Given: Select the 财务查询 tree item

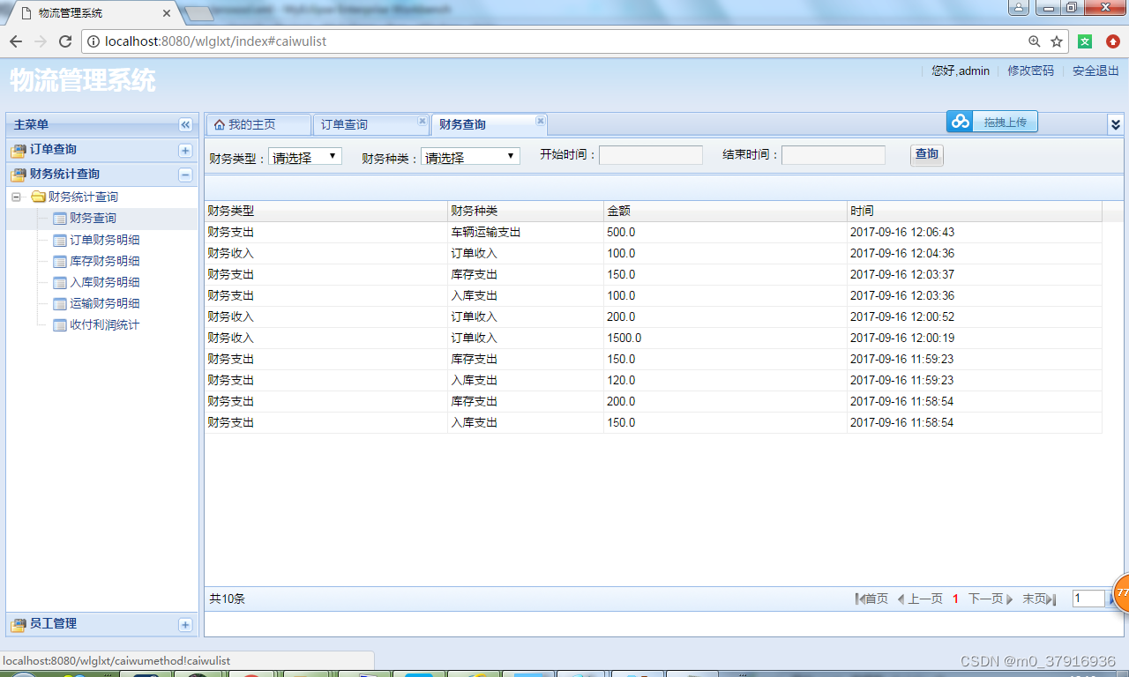Looking at the screenshot, I should [x=93, y=219].
